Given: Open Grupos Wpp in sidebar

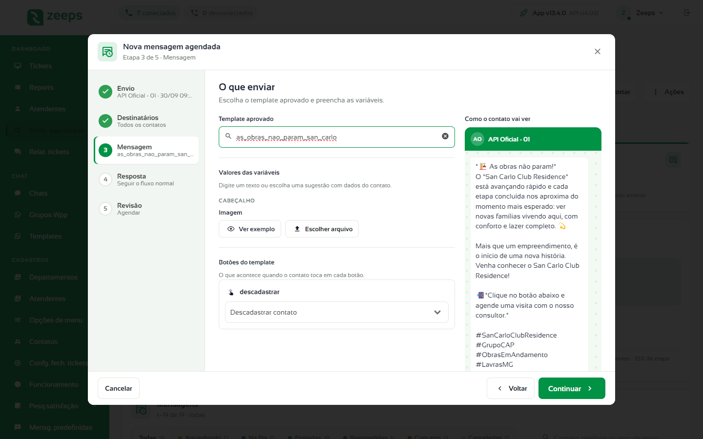Looking at the screenshot, I should (x=48, y=215).
